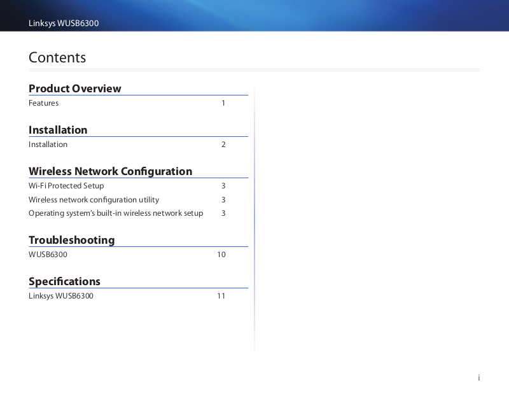
Task: Open the Wi-Fi Protected Setup entry
Action: point(66,186)
